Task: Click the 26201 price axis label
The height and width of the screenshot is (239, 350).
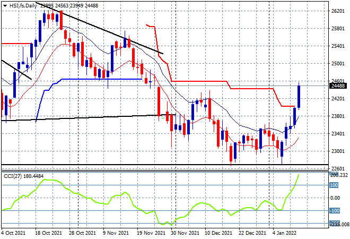Action: [337, 11]
